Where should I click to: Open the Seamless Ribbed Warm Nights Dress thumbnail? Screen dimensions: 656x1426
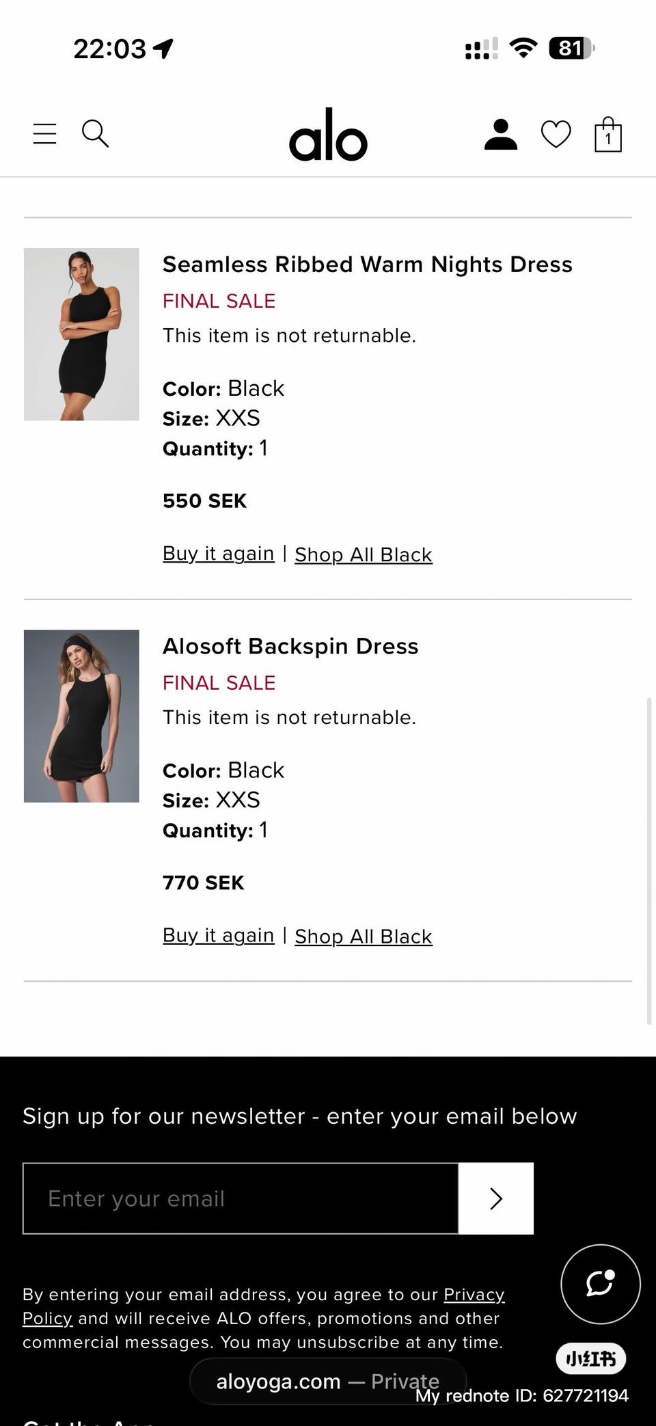(81, 334)
